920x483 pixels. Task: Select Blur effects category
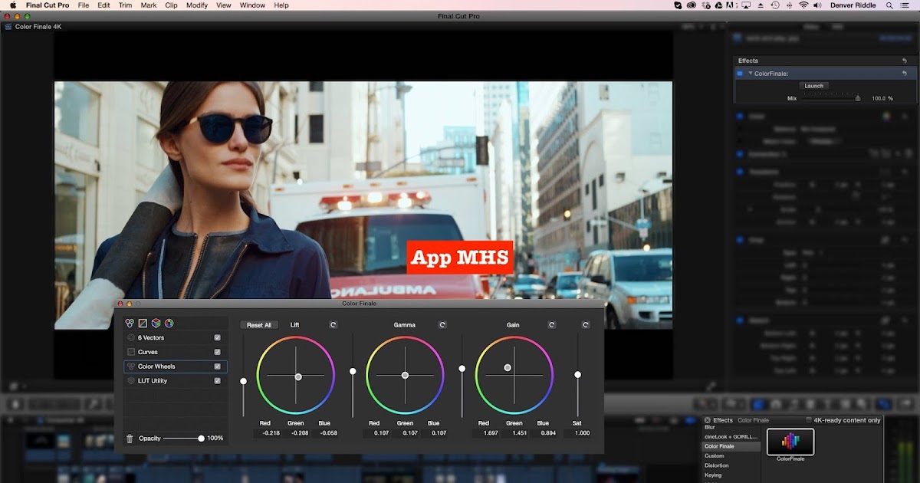point(732,427)
